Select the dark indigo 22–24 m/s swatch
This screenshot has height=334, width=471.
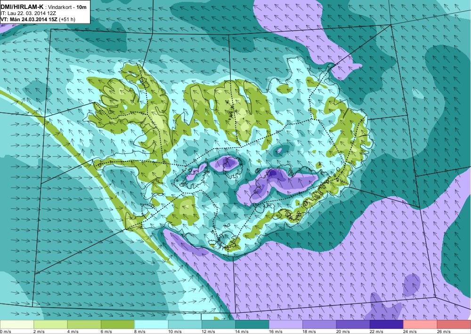tap(387, 325)
